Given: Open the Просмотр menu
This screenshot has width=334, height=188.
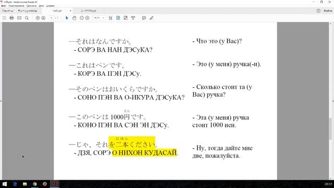Looking at the screenshot, I should [x=31, y=6].
